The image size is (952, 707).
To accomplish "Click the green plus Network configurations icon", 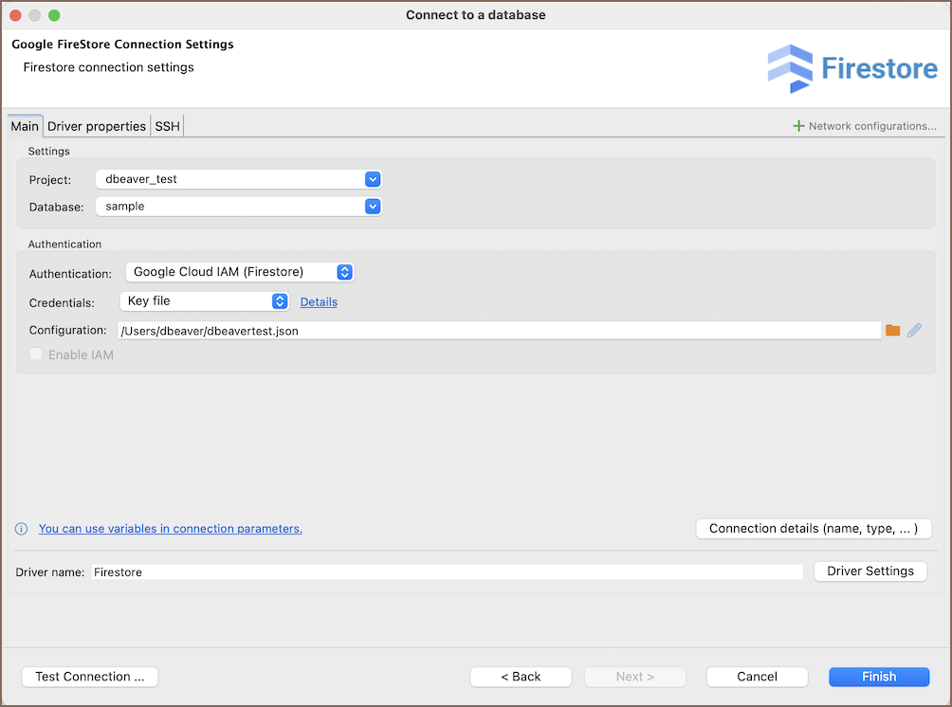I will click(x=798, y=126).
